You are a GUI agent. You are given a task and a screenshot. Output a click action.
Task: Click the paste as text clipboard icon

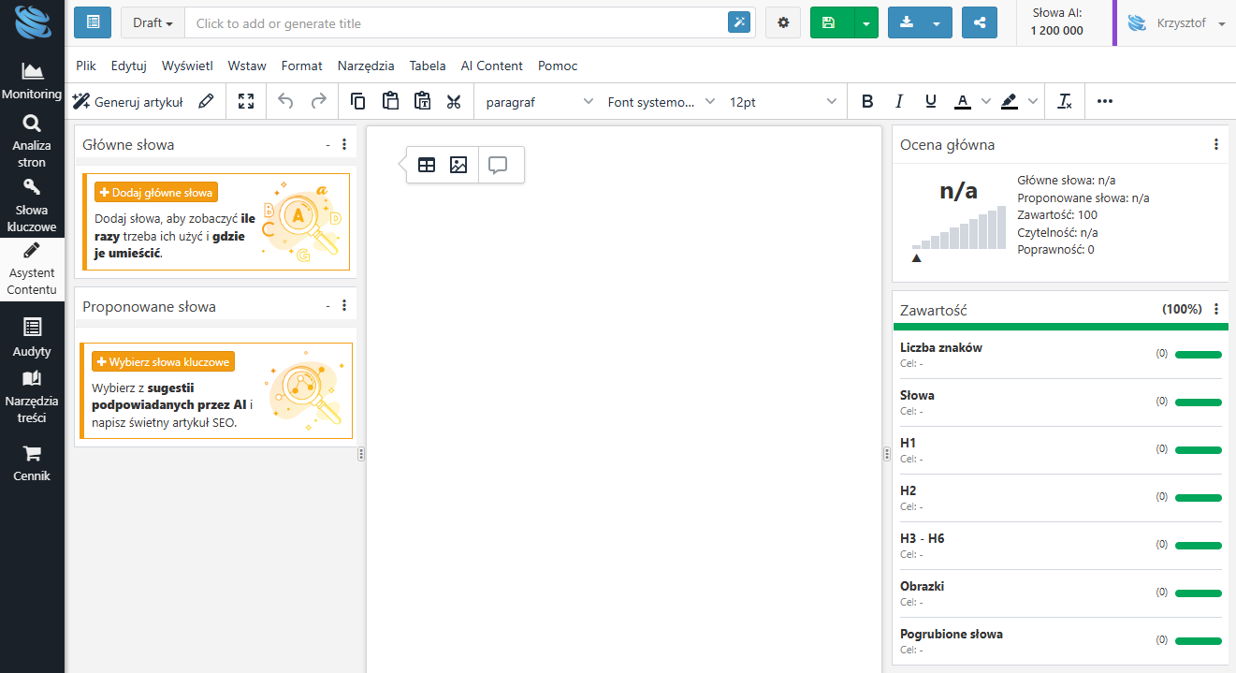tap(422, 101)
